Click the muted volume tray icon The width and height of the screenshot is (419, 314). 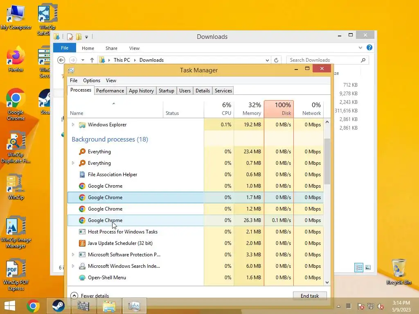(x=381, y=306)
